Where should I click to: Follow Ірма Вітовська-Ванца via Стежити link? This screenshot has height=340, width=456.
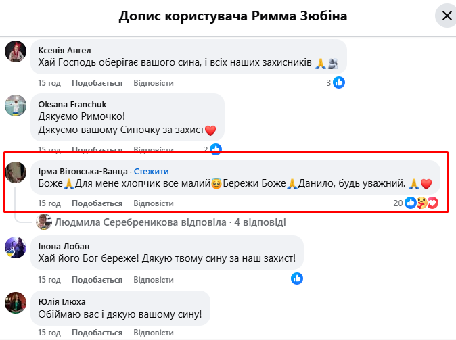pos(151,171)
